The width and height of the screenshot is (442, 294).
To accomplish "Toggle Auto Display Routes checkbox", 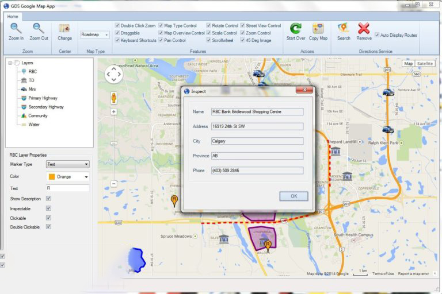I will click(x=377, y=35).
